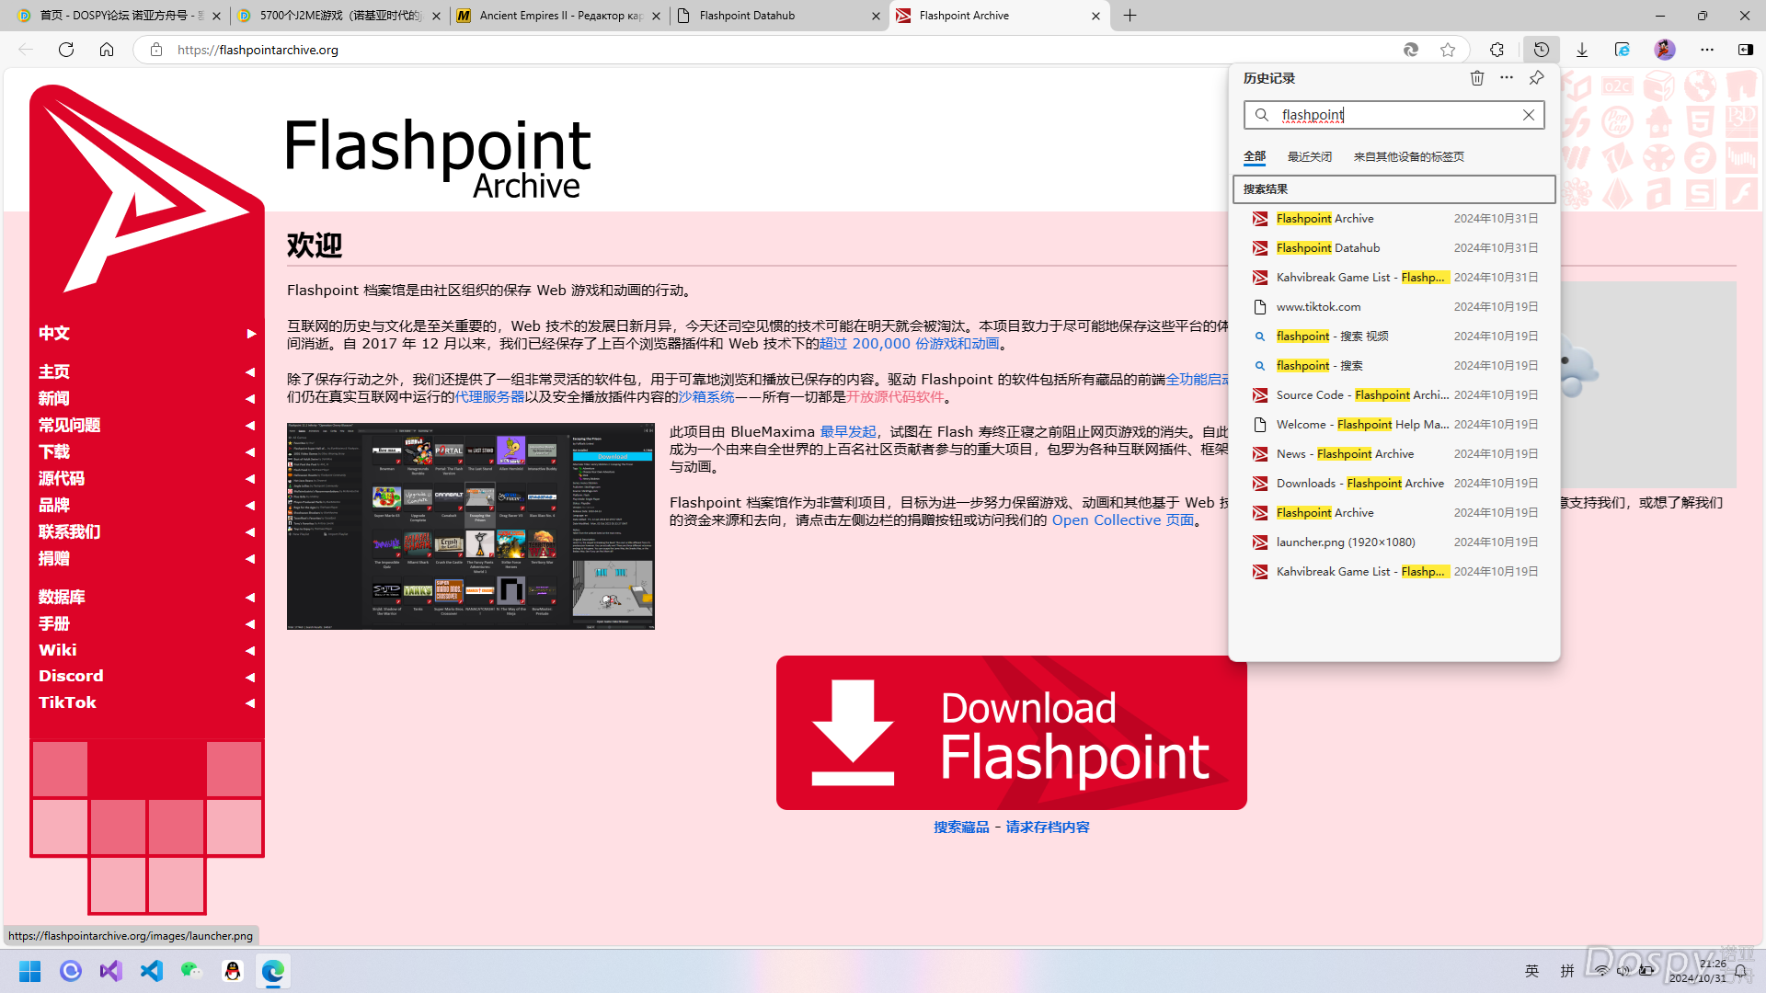Open browser Settings and more menu
This screenshot has width=1766, height=993.
(x=1707, y=50)
